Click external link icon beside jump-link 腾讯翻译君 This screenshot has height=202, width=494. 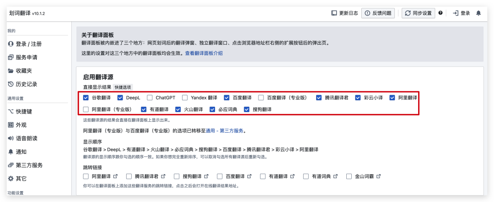click(x=163, y=176)
